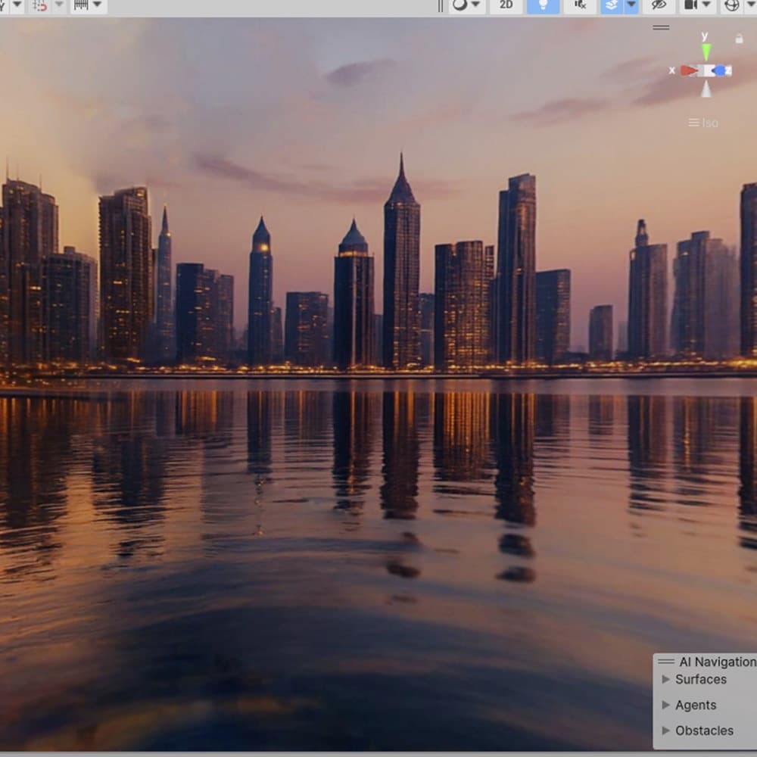
Task: Click the grid snapping magnet icon
Action: tap(40, 5)
